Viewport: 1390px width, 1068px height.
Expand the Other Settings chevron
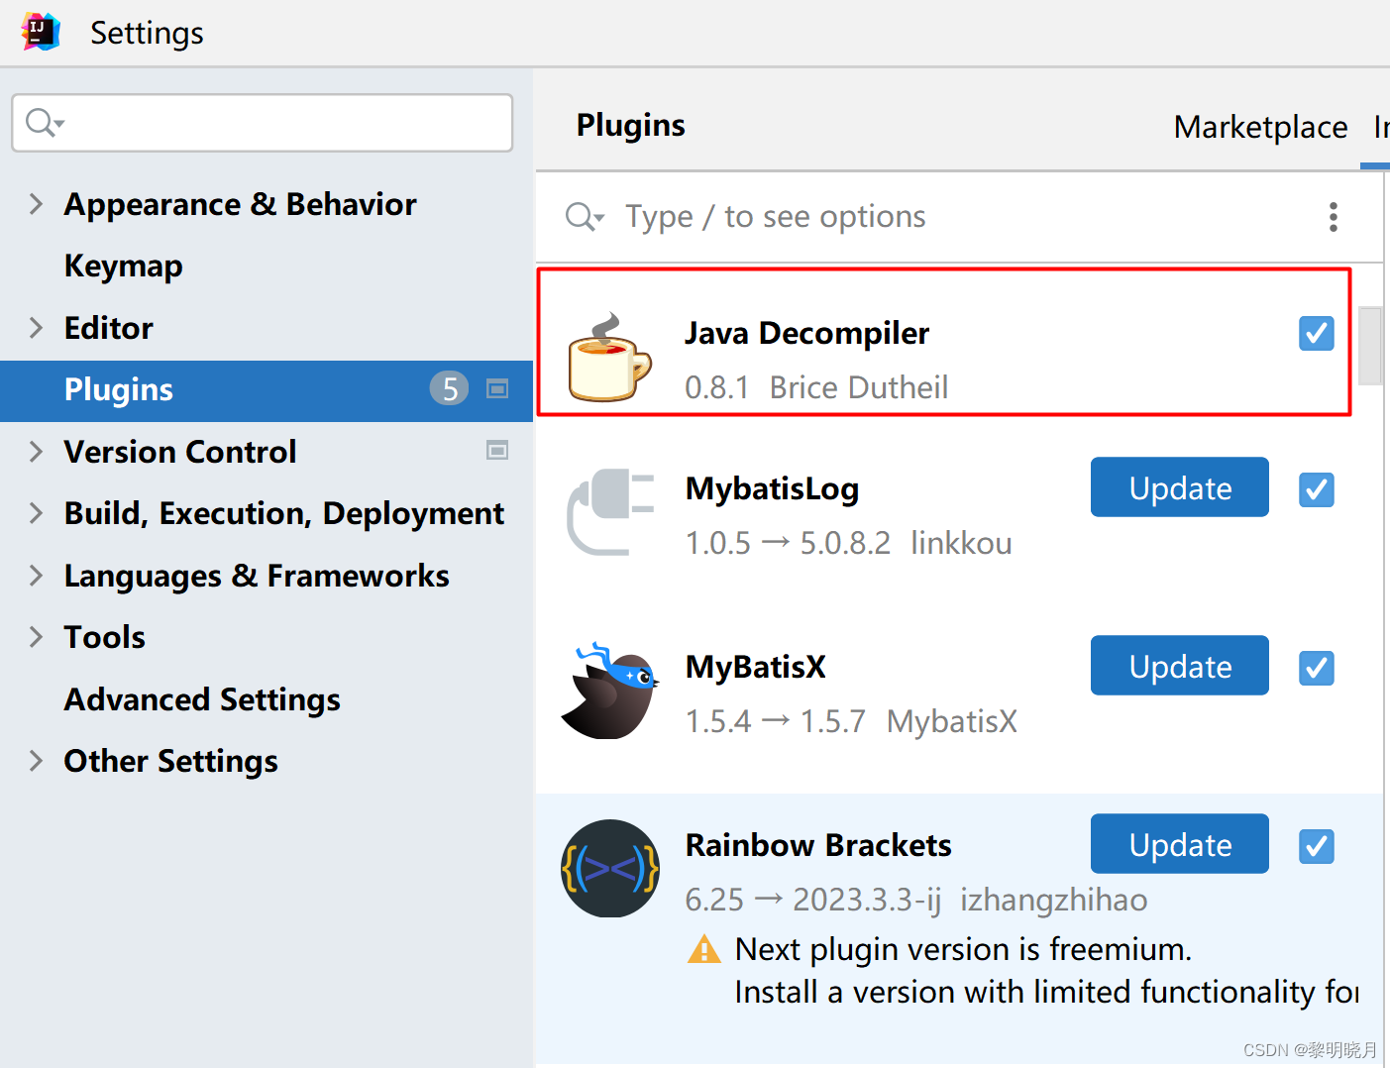click(37, 761)
